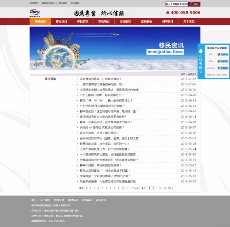Click the top bar 澳洲移民 link
Viewport: 230px width, 227px height.
click(63, 3)
